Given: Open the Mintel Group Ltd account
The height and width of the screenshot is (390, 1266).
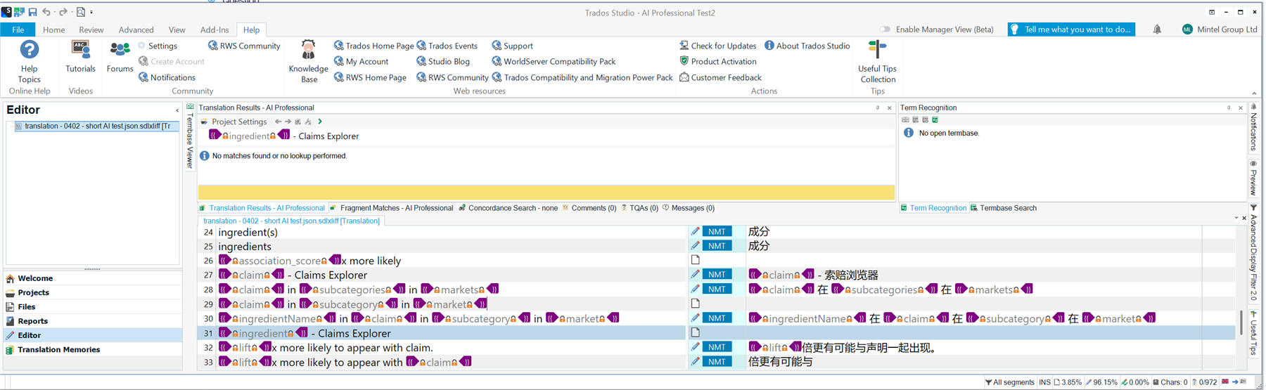Looking at the screenshot, I should pyautogui.click(x=1220, y=30).
